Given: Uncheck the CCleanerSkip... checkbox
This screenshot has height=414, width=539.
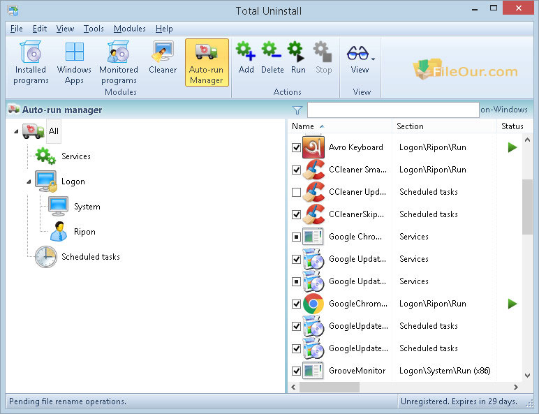Looking at the screenshot, I should [x=296, y=214].
